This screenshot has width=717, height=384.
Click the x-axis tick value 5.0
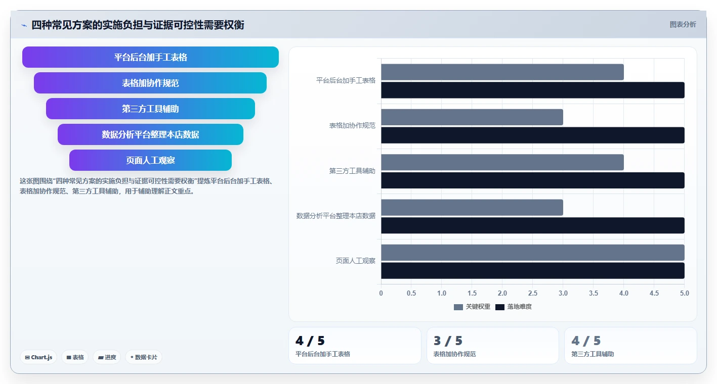(685, 293)
